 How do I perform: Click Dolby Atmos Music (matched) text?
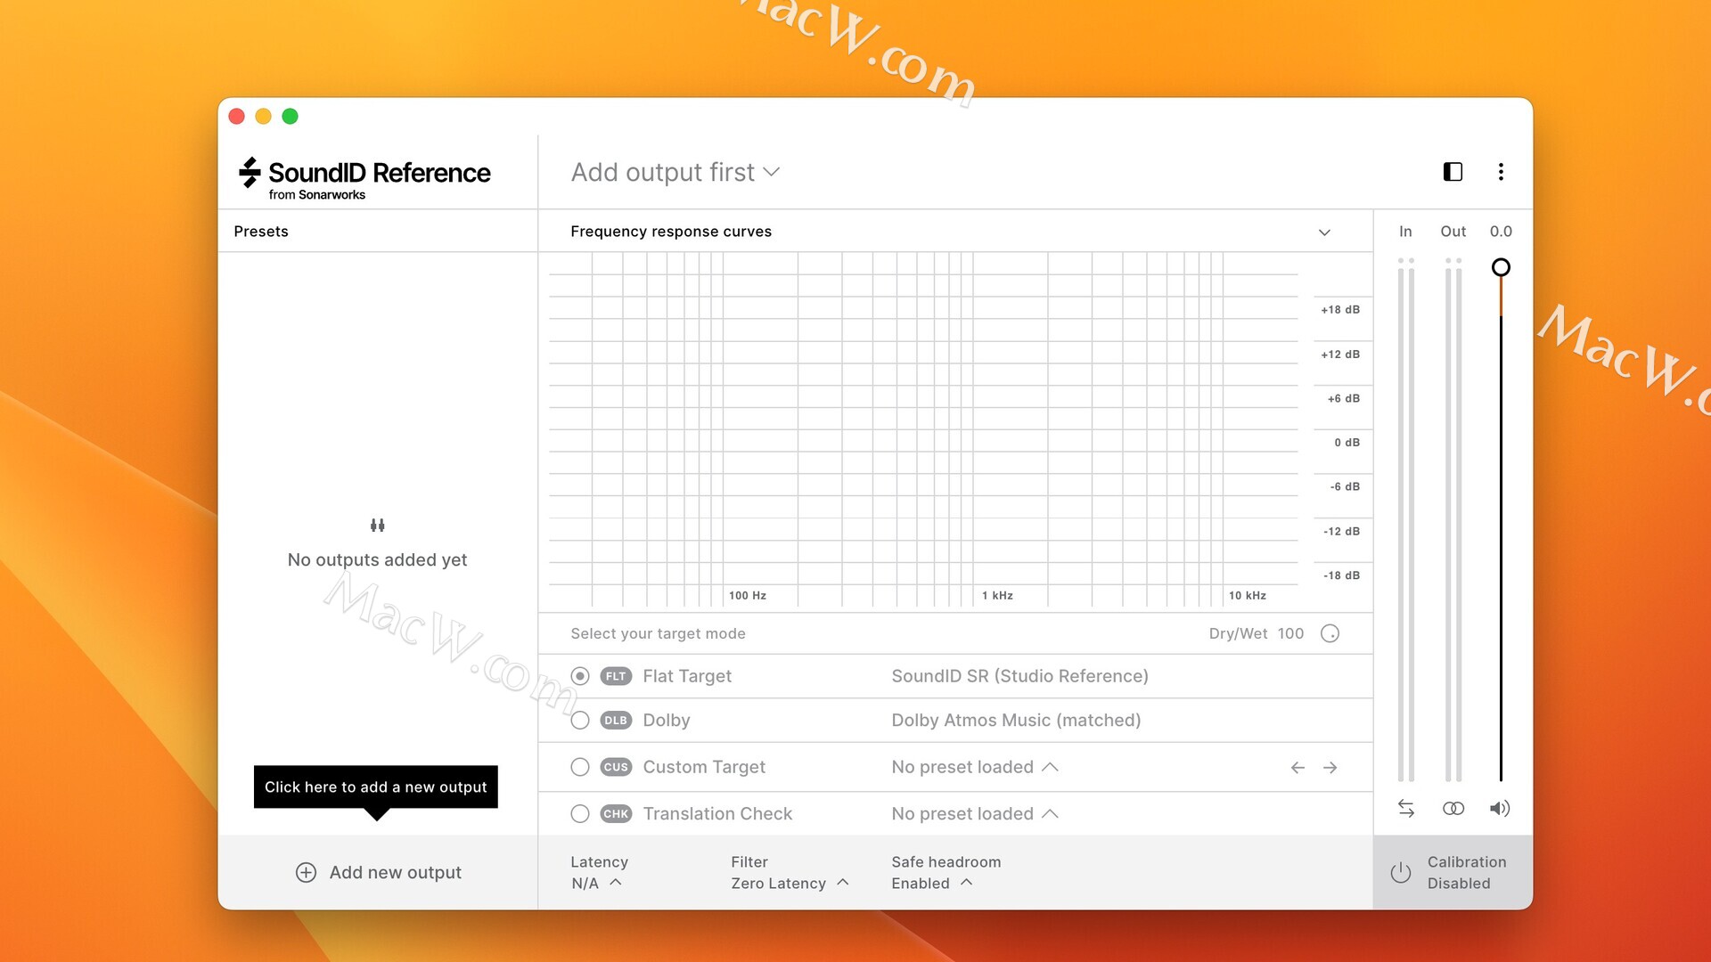click(1016, 721)
